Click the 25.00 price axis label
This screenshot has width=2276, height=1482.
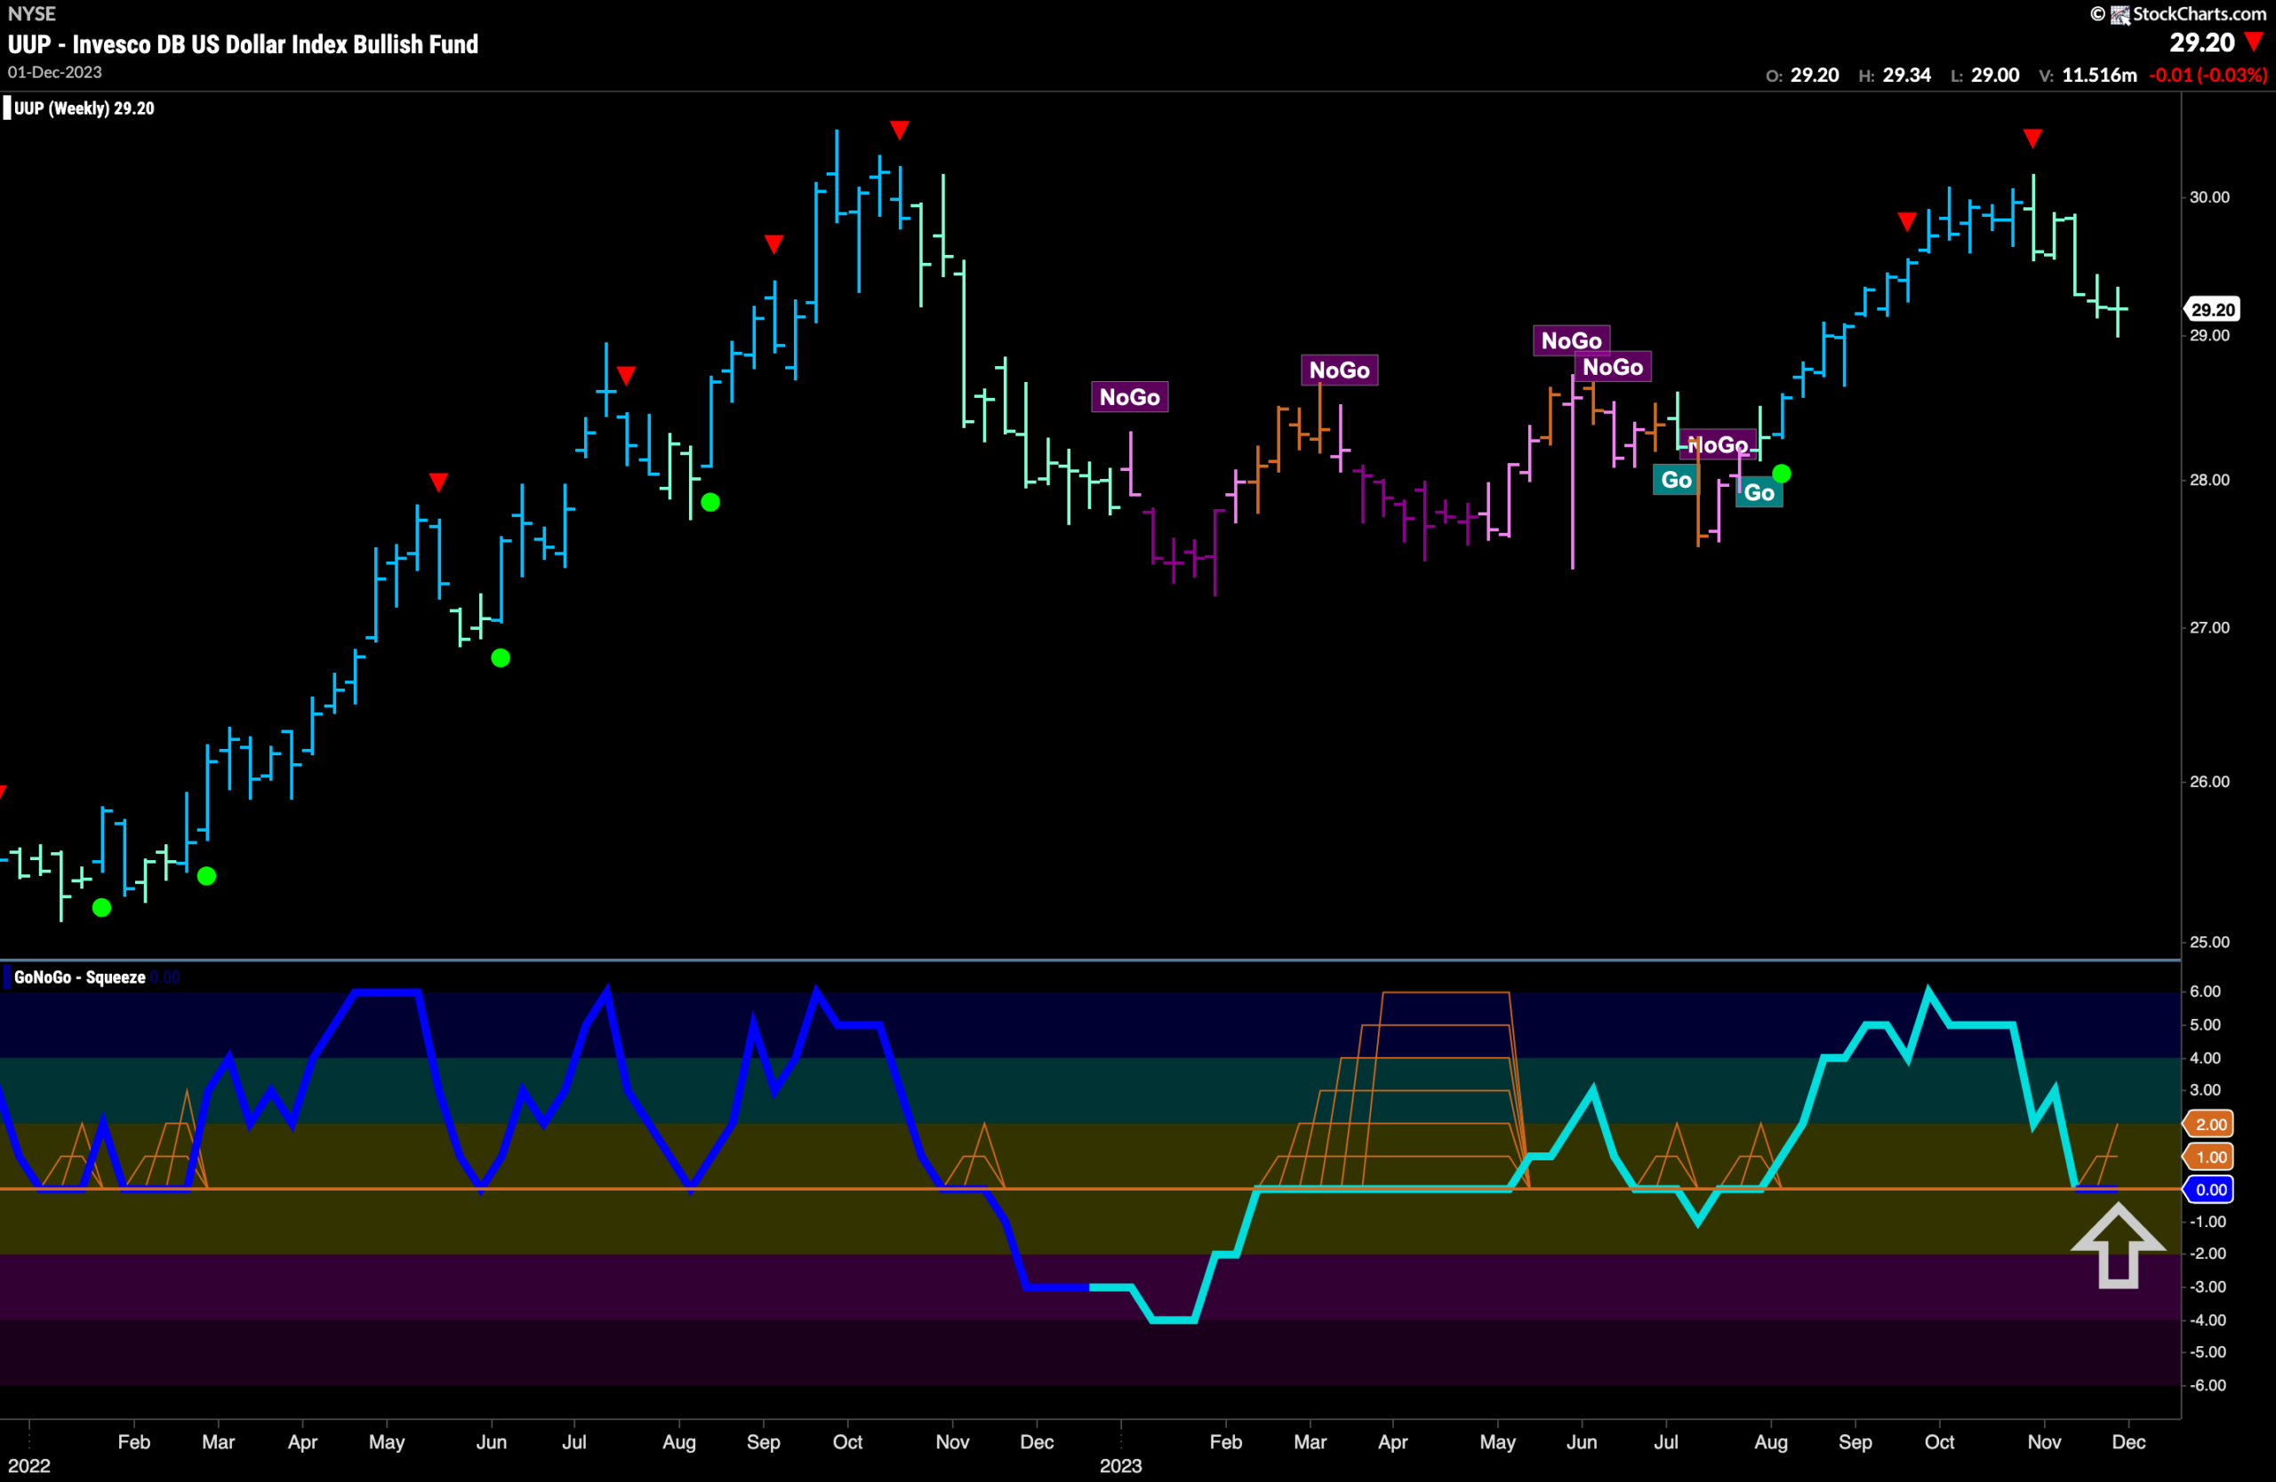[x=2209, y=942]
